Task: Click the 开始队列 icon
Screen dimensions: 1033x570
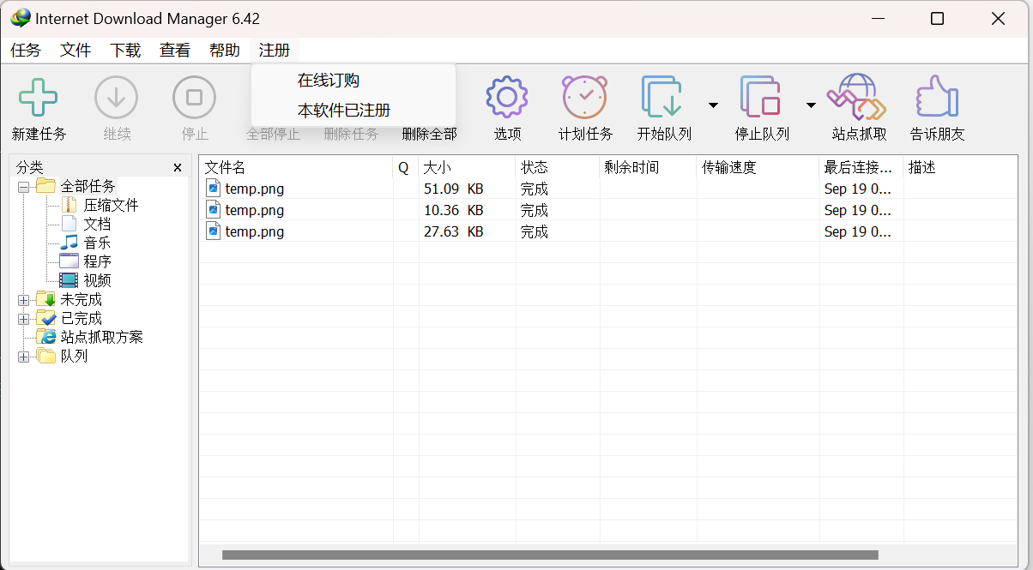Action: 662,97
